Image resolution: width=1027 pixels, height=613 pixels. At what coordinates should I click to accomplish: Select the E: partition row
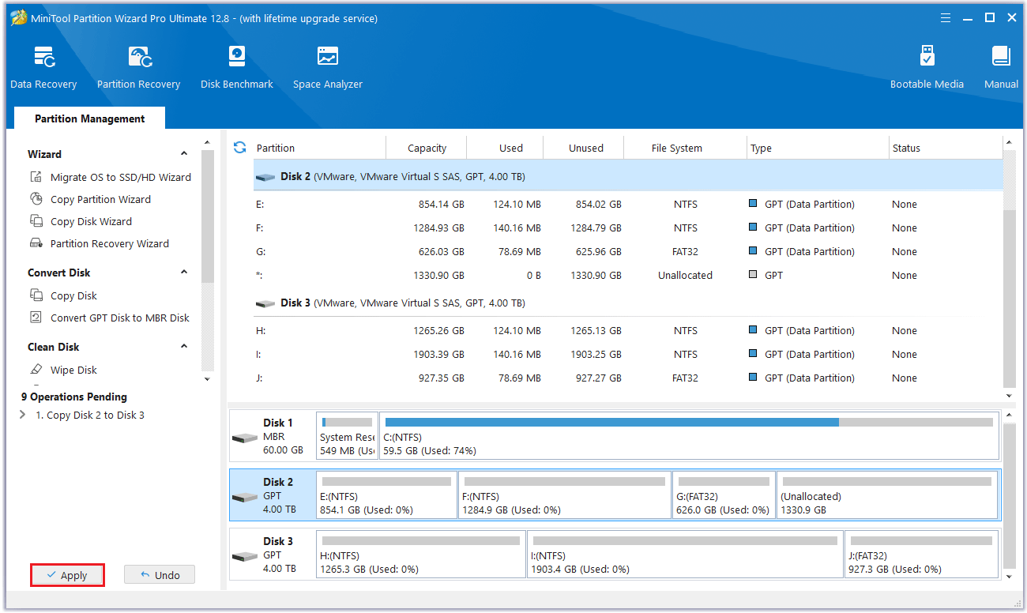point(628,204)
